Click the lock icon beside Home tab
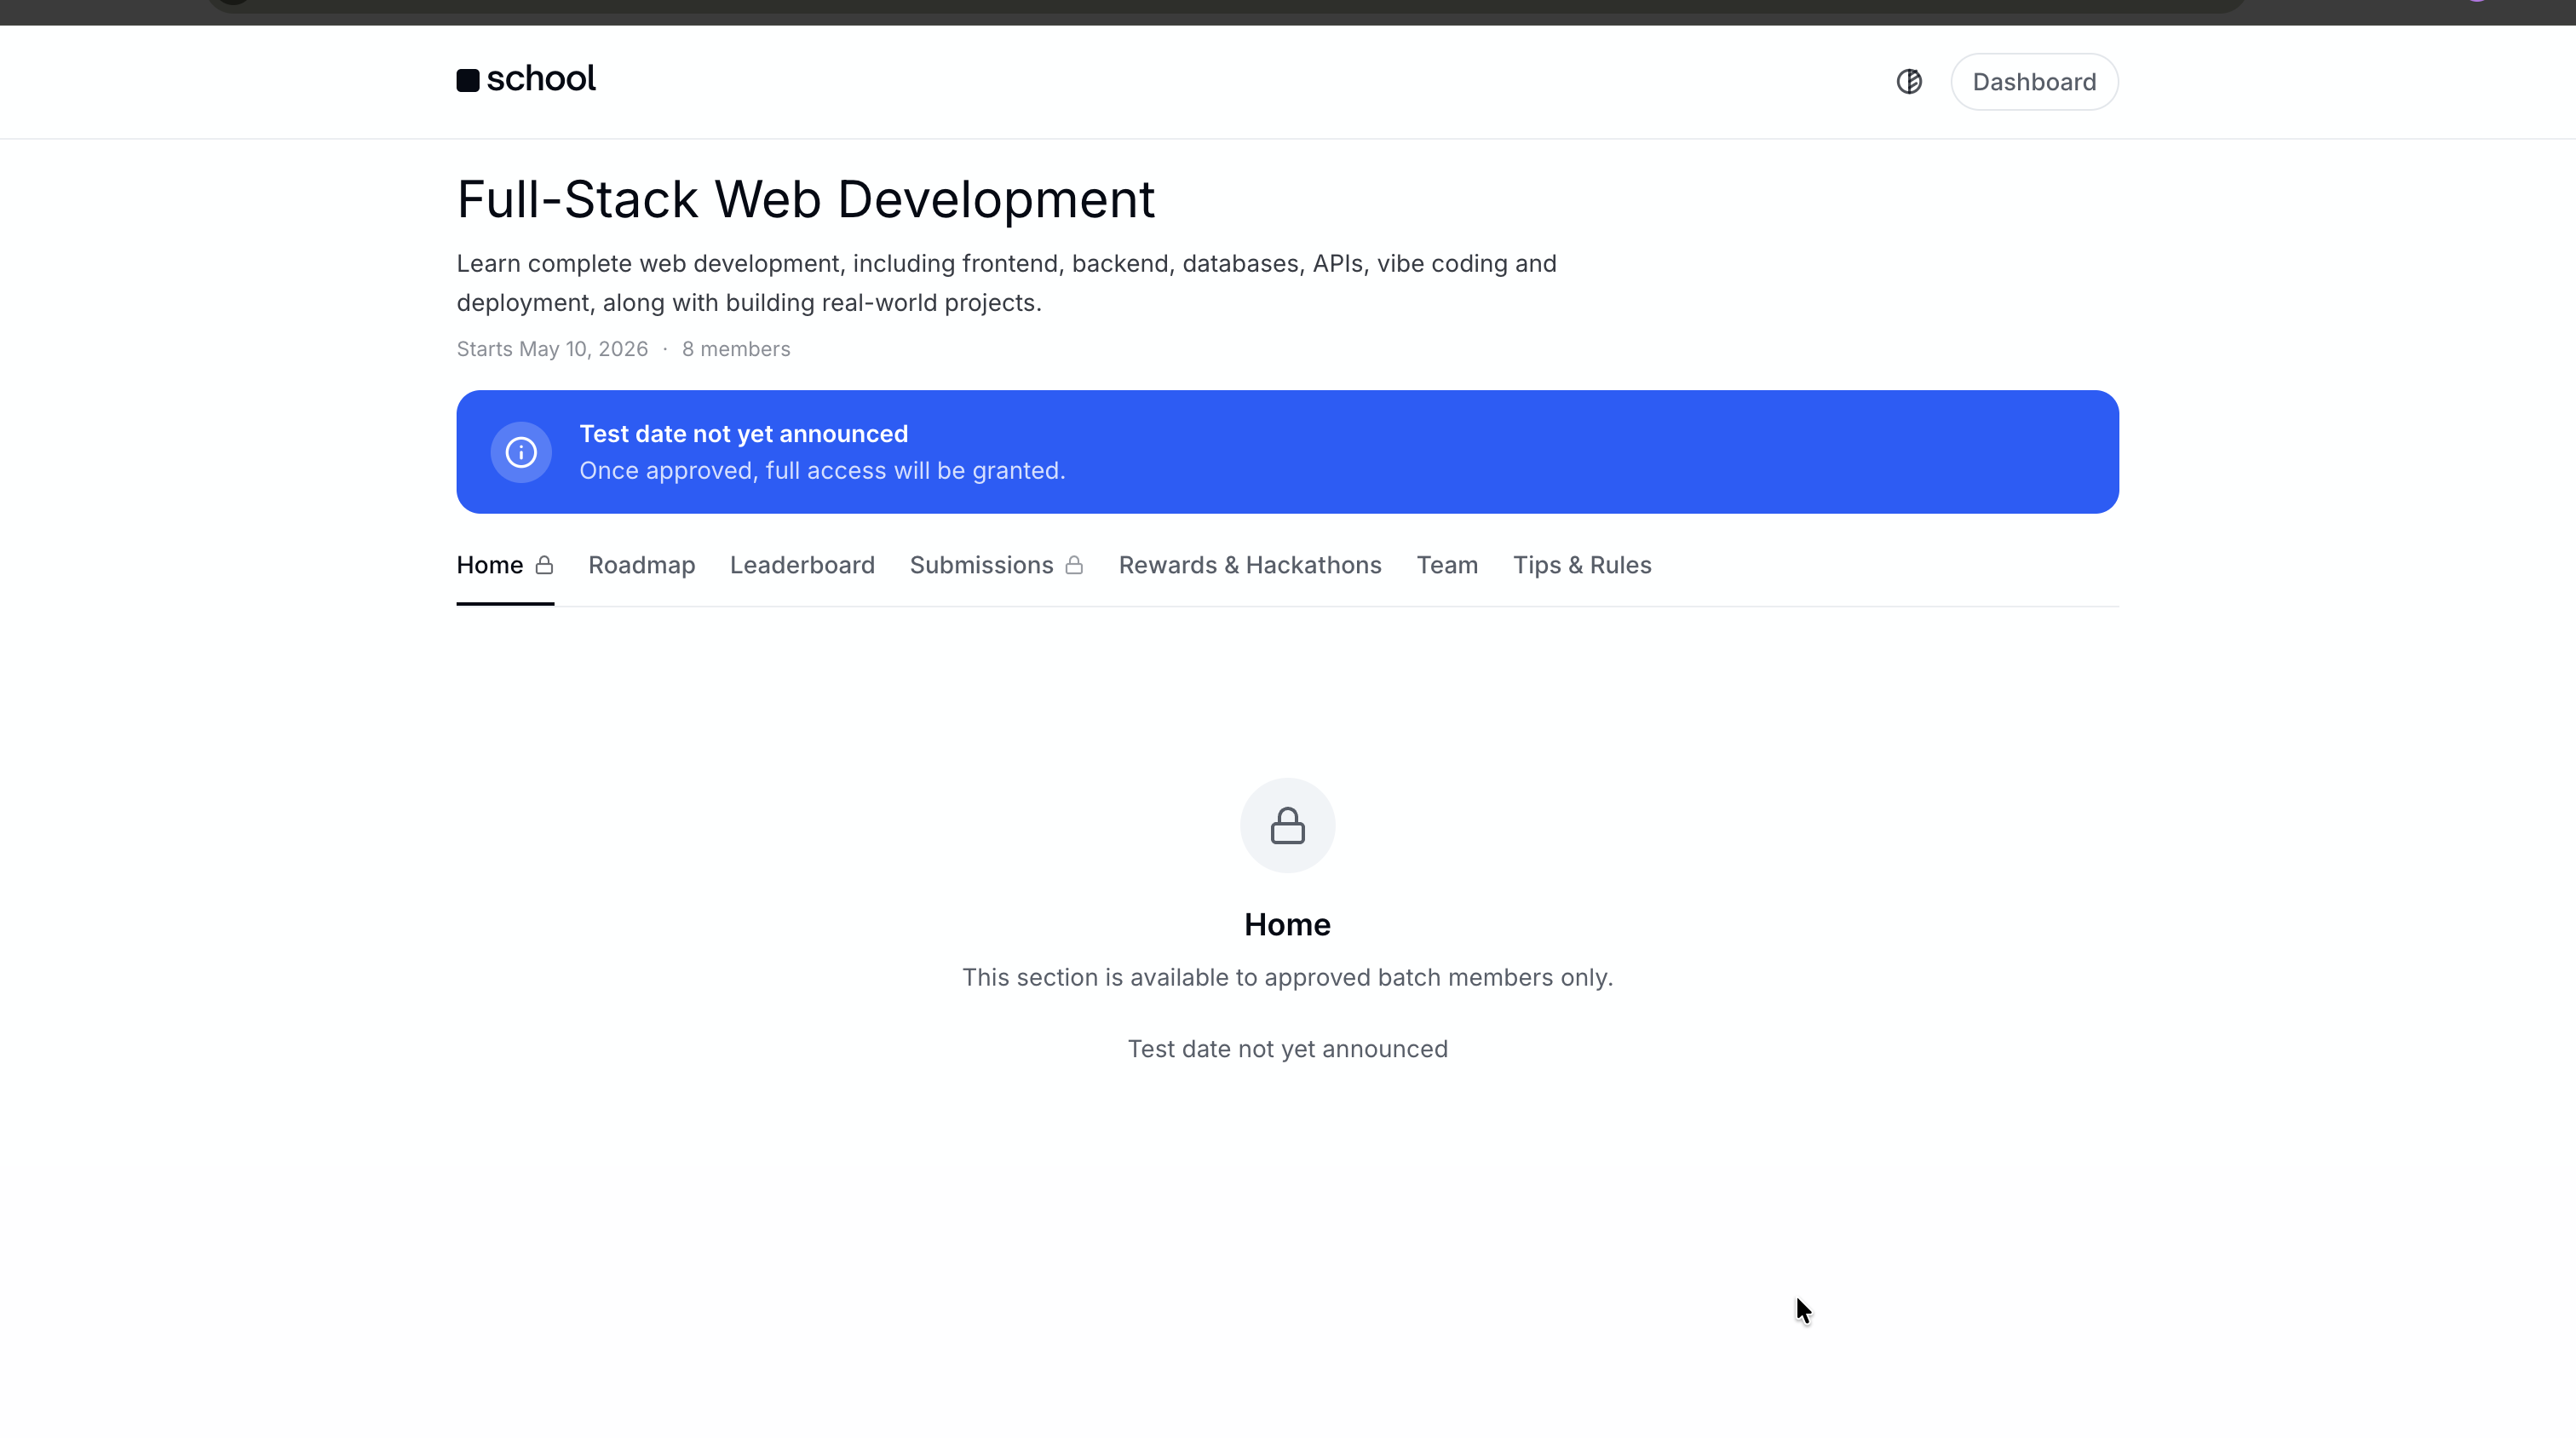Image resolution: width=2576 pixels, height=1438 pixels. (x=544, y=565)
